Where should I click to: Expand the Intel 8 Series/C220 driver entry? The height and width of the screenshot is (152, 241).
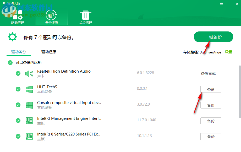point(69,134)
